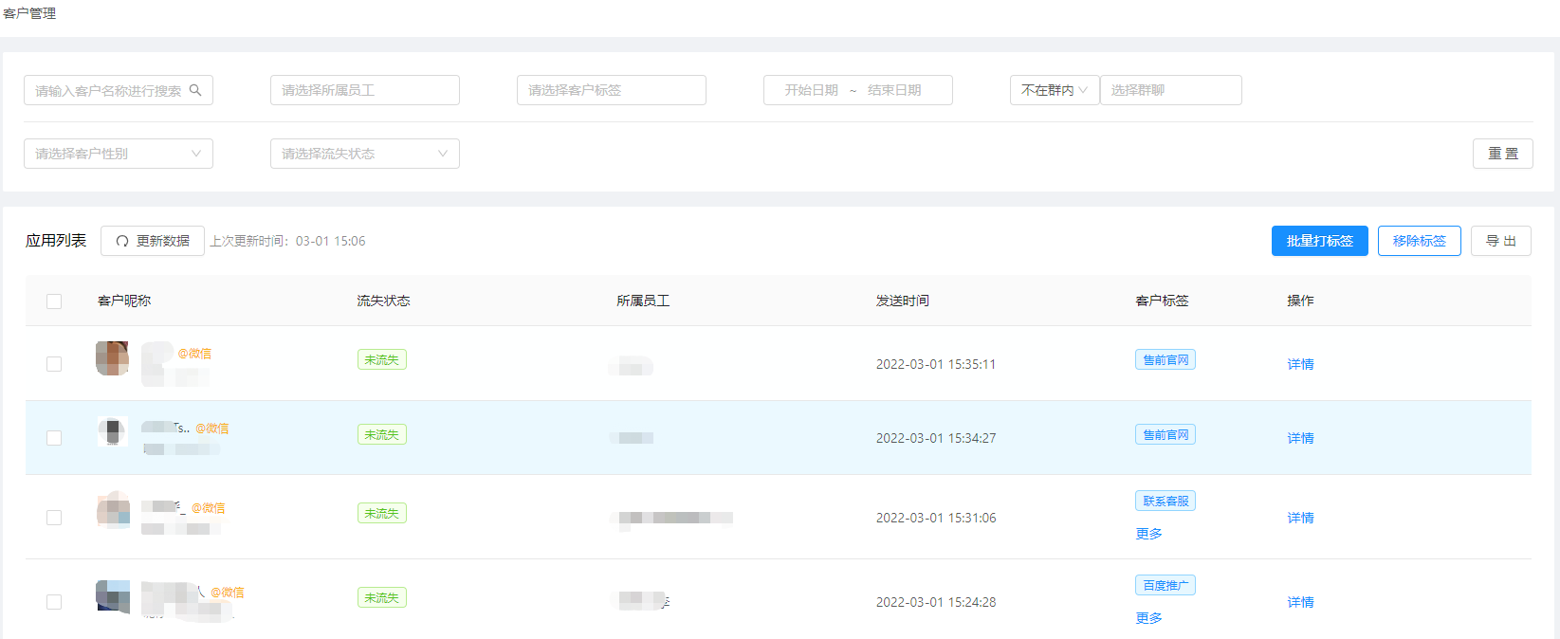Check the row sent at 2022-03-01 15:31:06
The width and height of the screenshot is (1560, 639).
click(54, 518)
